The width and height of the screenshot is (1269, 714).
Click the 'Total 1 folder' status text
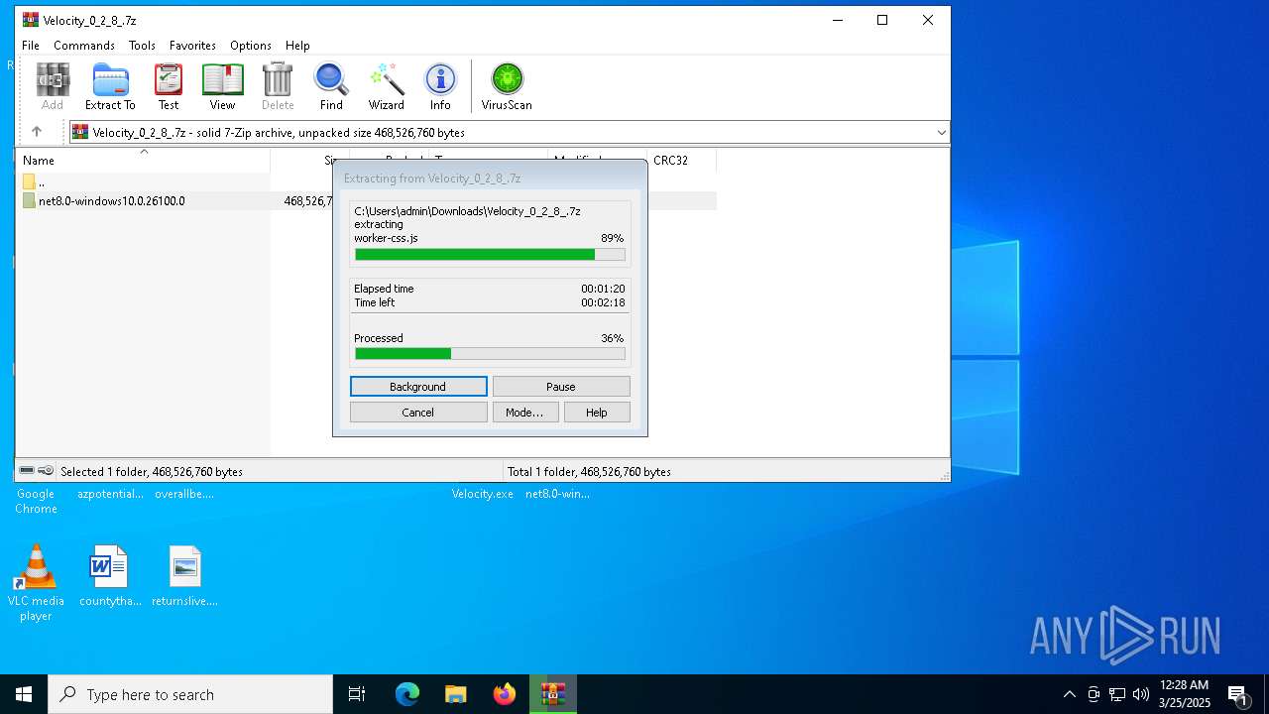[x=589, y=471]
